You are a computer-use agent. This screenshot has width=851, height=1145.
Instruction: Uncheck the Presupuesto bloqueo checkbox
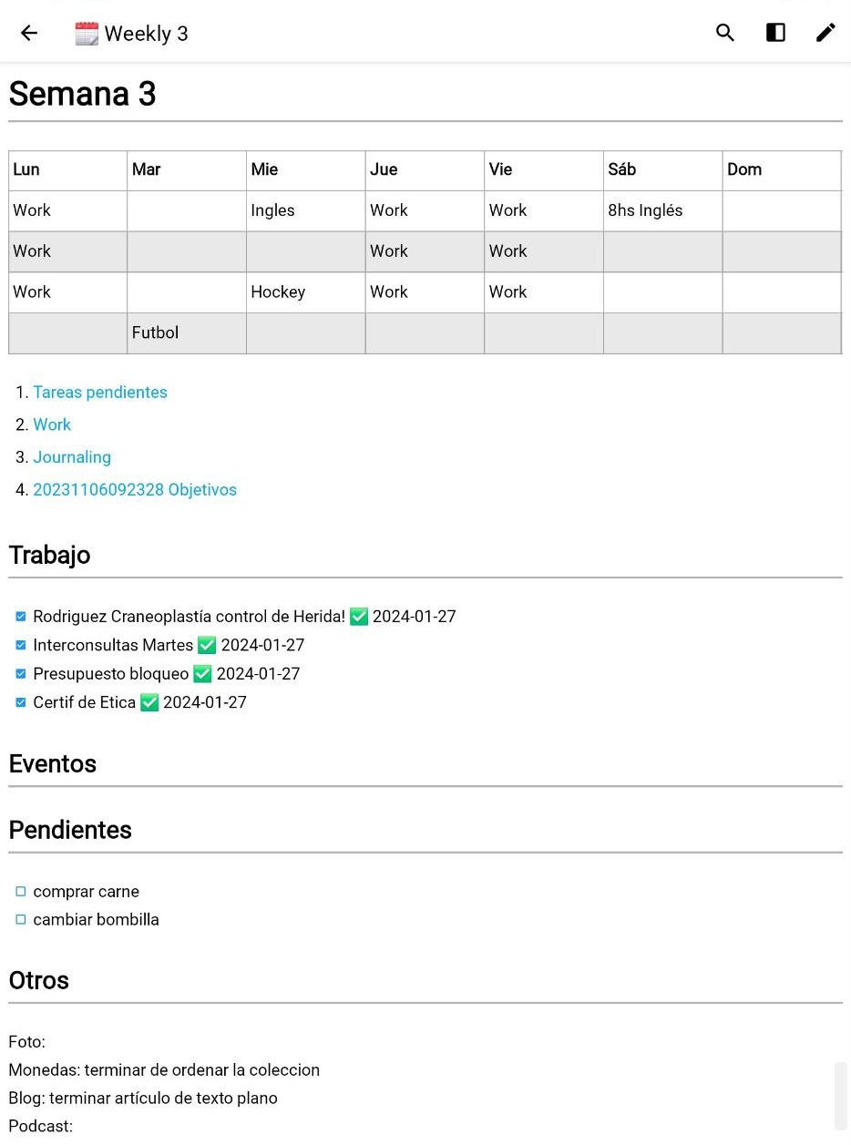pyautogui.click(x=21, y=674)
